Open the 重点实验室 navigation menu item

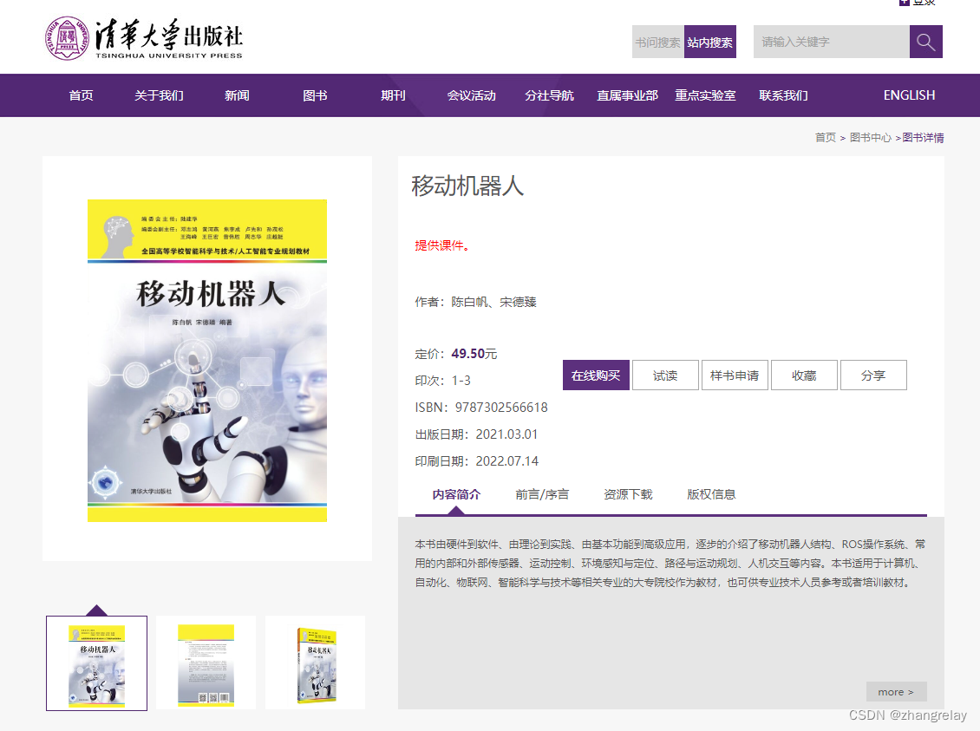coord(706,95)
